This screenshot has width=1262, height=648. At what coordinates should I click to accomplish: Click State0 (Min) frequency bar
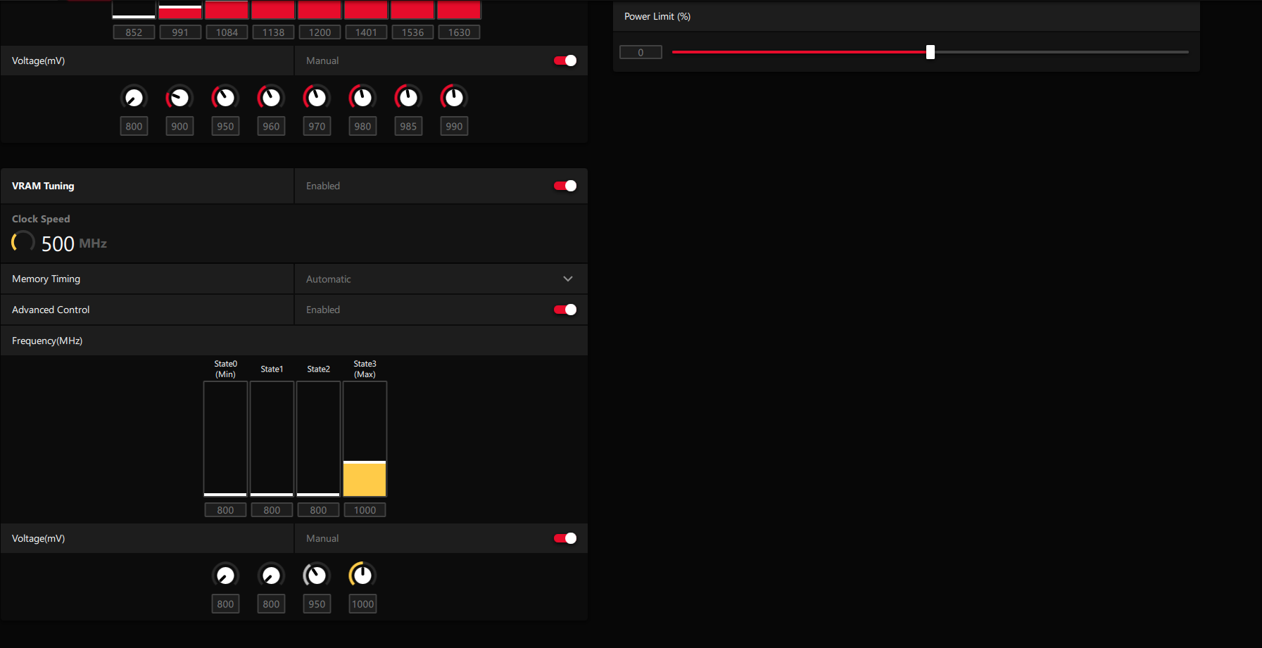[225, 439]
